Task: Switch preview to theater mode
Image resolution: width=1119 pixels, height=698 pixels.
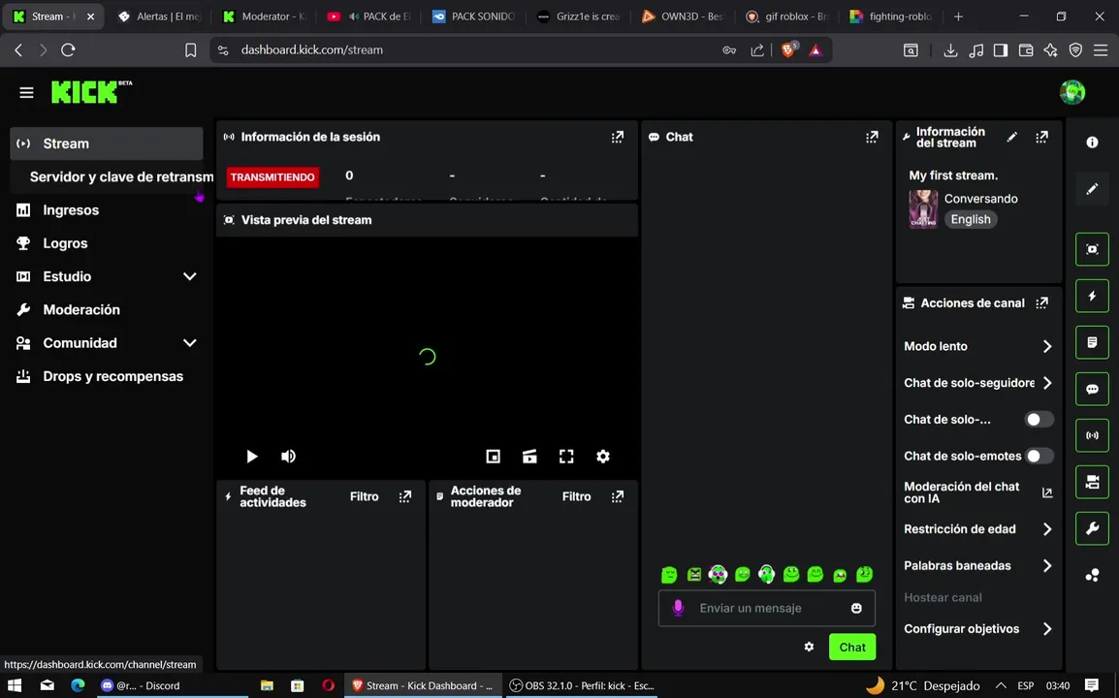Action: pos(529,456)
